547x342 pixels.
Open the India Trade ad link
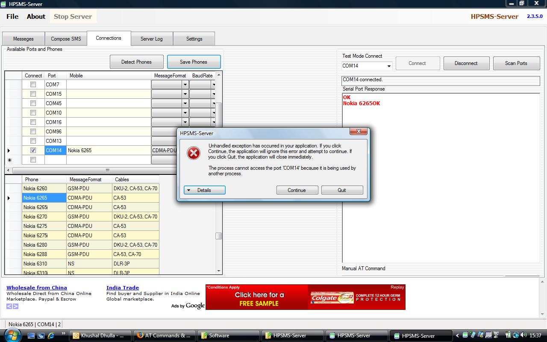tap(123, 288)
